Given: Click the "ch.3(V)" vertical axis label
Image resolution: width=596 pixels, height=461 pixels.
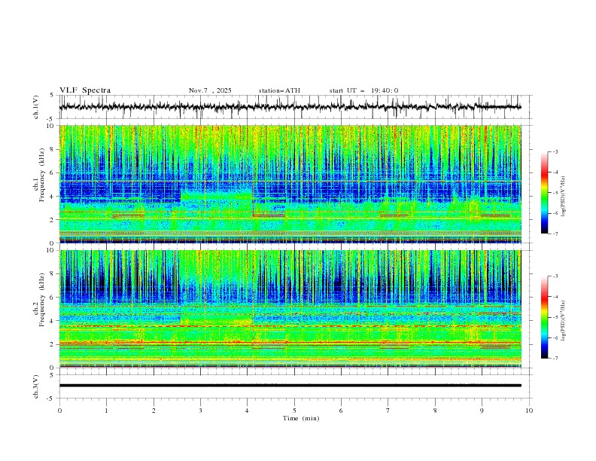Looking at the screenshot, I should pyautogui.click(x=36, y=386).
